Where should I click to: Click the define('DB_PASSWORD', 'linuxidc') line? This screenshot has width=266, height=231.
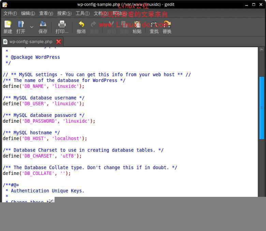click(x=49, y=121)
